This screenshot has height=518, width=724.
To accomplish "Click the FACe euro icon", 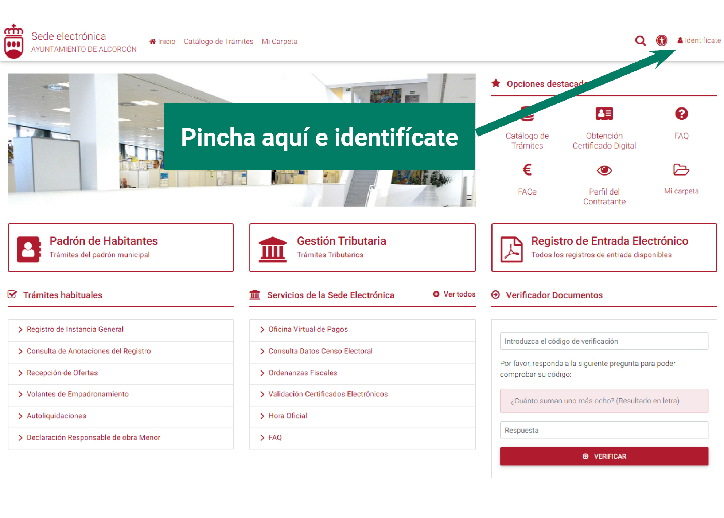I will pos(527,170).
